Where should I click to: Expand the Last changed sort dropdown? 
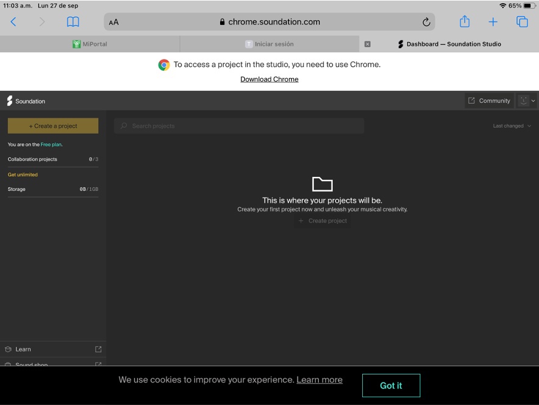[512, 126]
